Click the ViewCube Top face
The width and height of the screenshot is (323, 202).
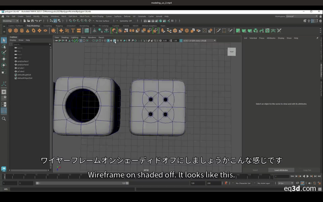tap(231, 52)
